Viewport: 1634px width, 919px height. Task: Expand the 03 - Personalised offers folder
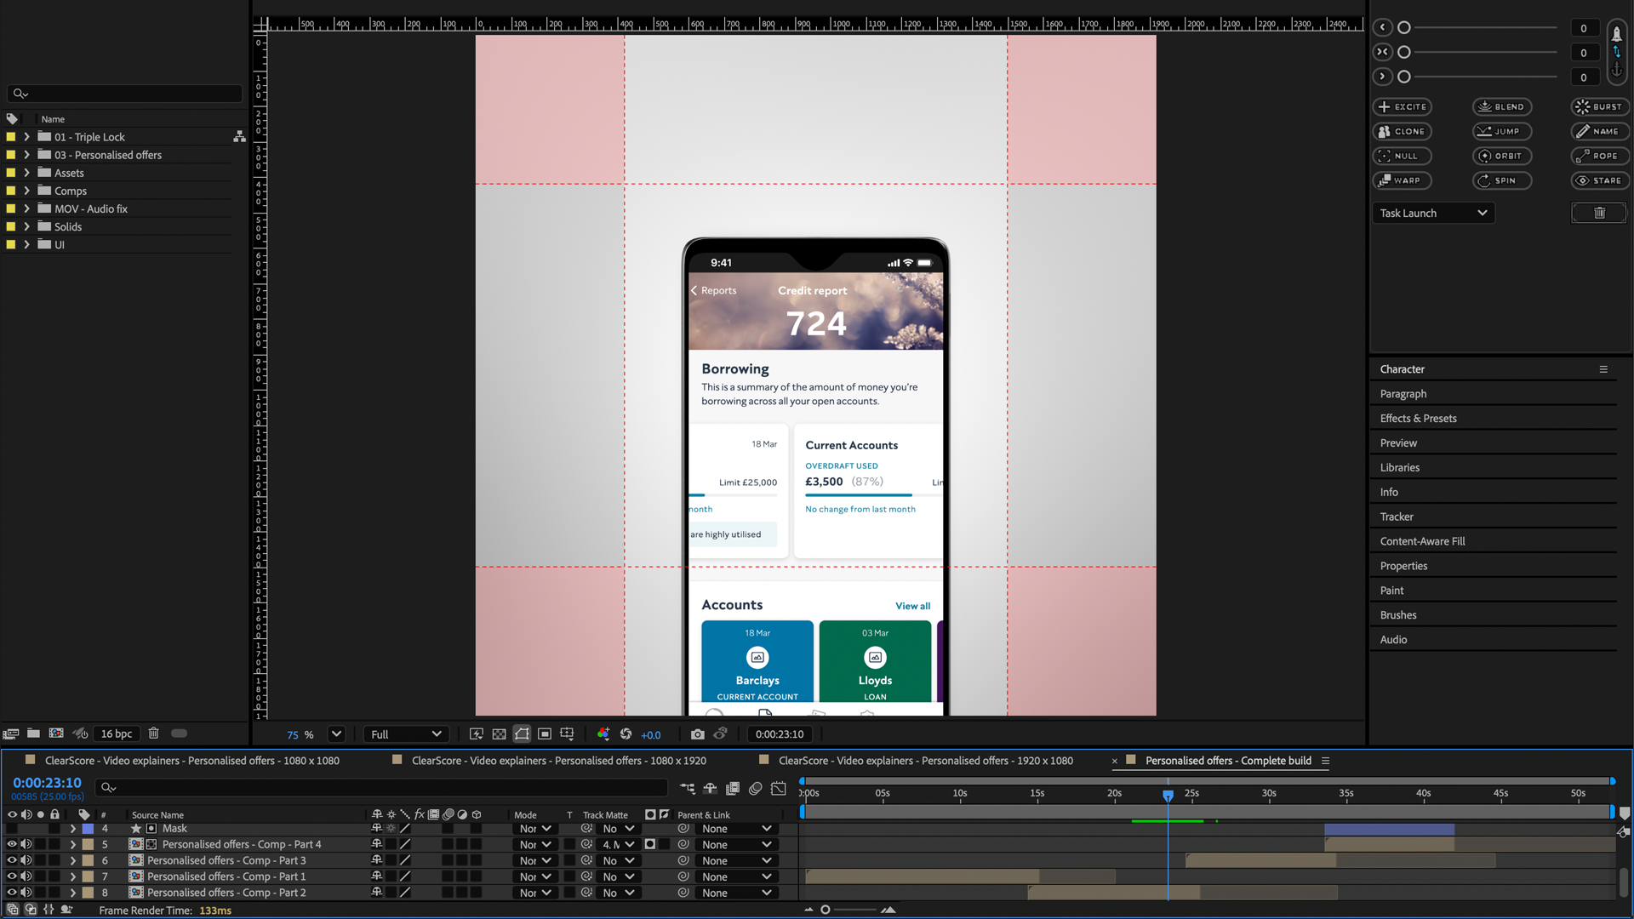tap(26, 155)
